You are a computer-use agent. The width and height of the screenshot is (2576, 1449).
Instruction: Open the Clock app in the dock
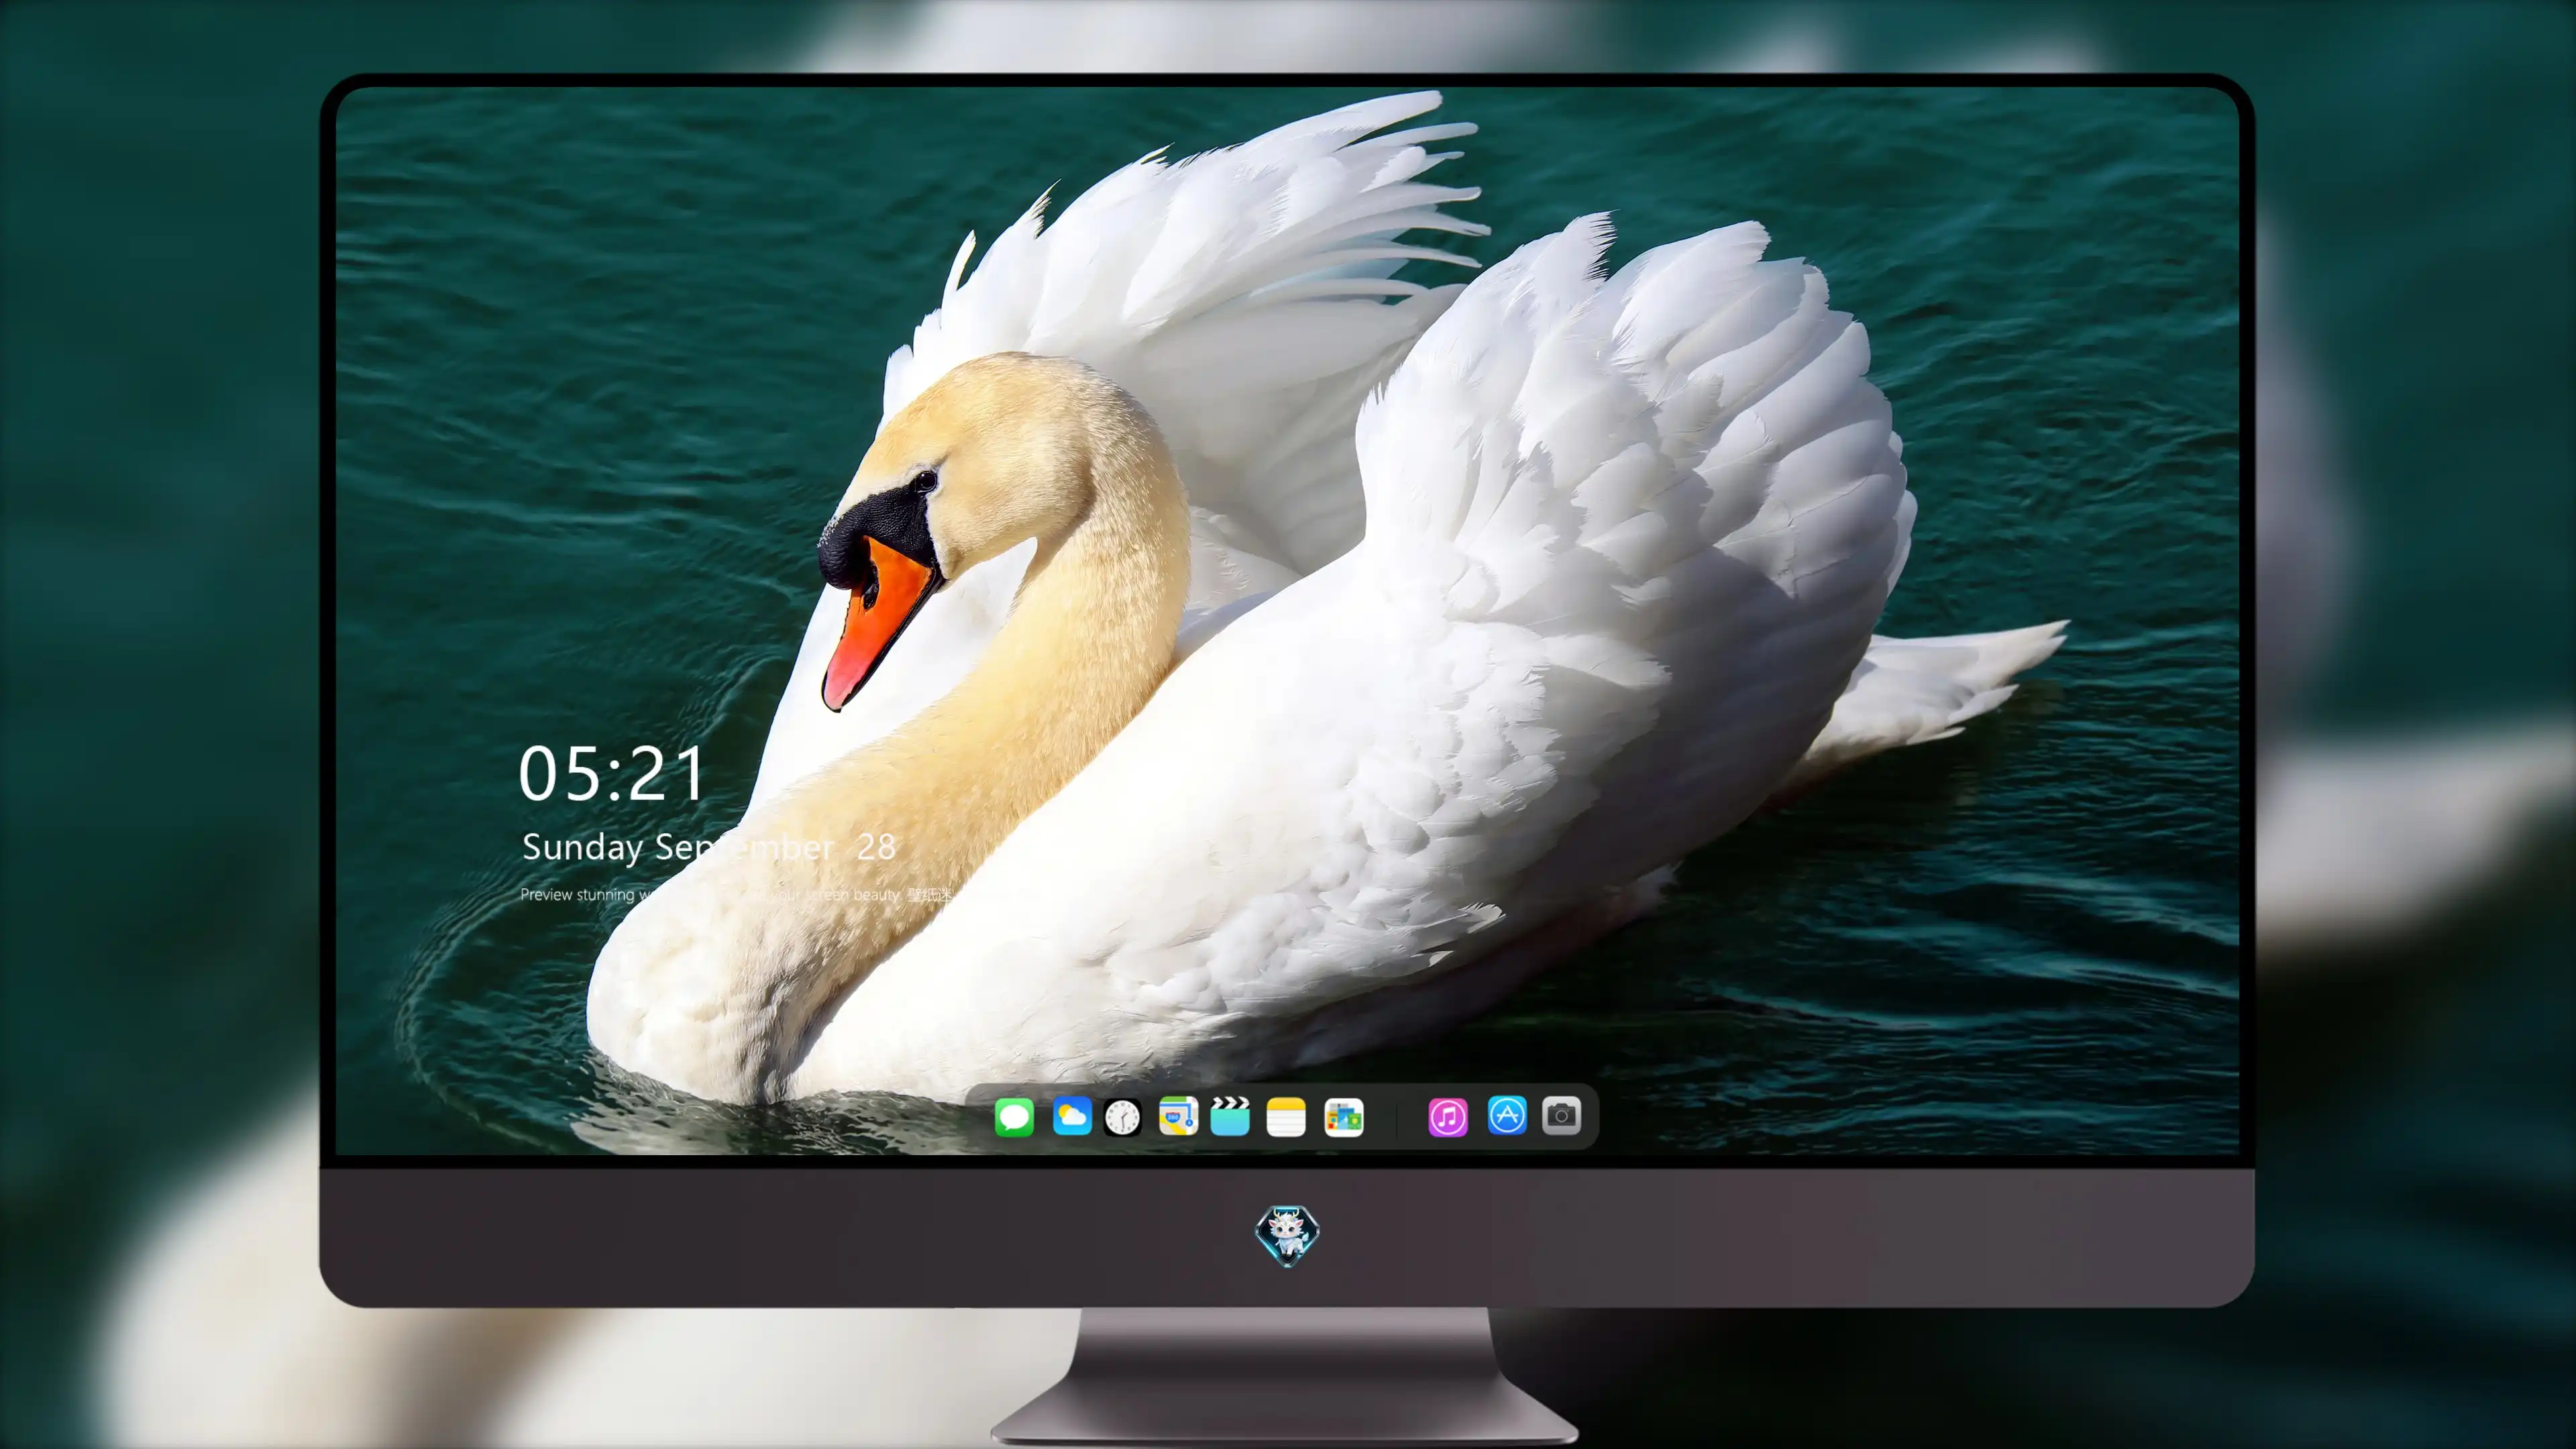tap(1122, 1117)
